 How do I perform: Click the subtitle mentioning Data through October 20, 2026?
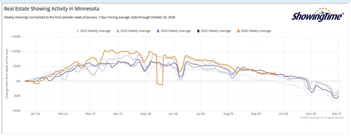click(x=89, y=17)
